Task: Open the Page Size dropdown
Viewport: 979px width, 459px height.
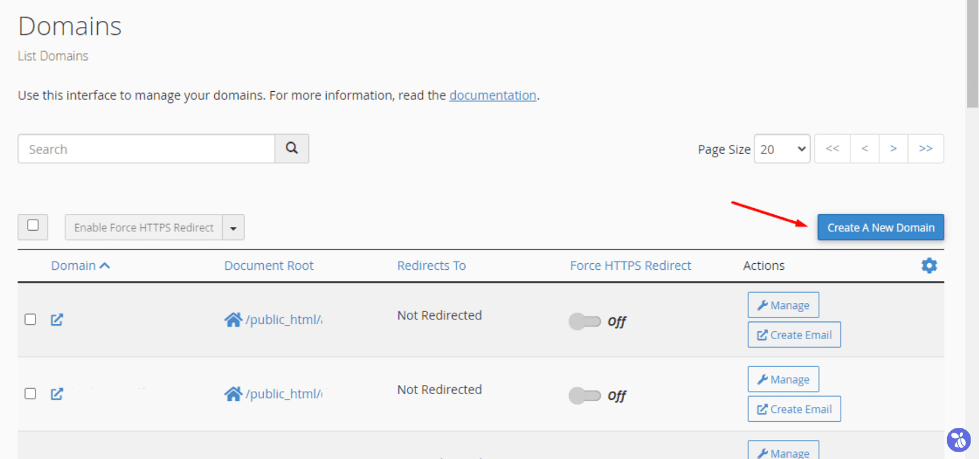Action: pos(782,149)
